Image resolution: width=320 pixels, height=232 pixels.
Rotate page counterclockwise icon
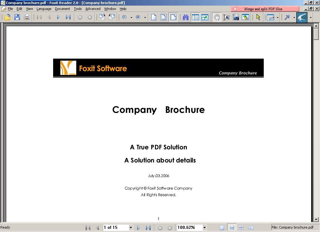coord(112,17)
